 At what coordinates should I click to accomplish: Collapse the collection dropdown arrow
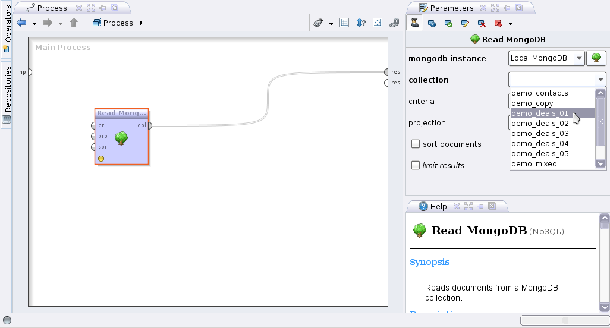pyautogui.click(x=600, y=80)
